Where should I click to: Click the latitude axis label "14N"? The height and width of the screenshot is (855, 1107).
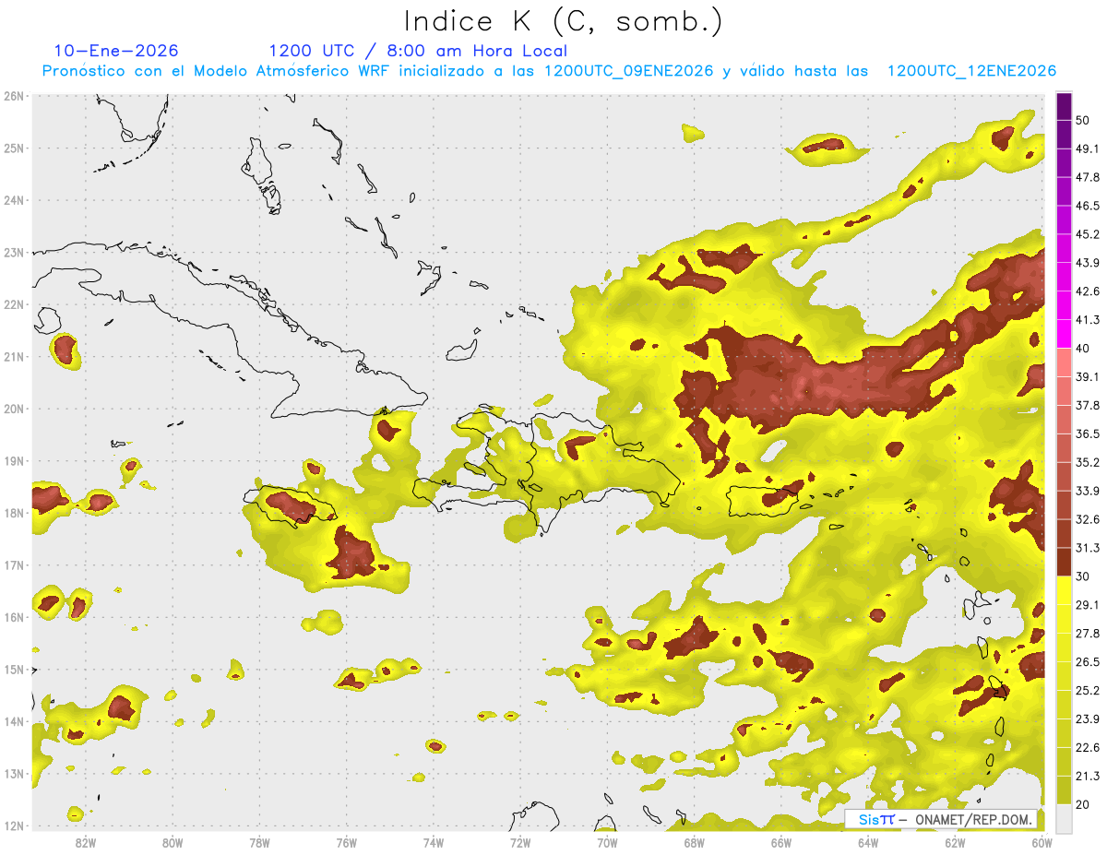tap(14, 721)
